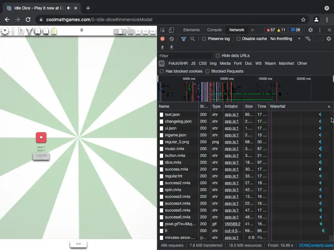Screen dimensions: 334x250
Task: Click buy 10 button in game
Action: (138, 32)
